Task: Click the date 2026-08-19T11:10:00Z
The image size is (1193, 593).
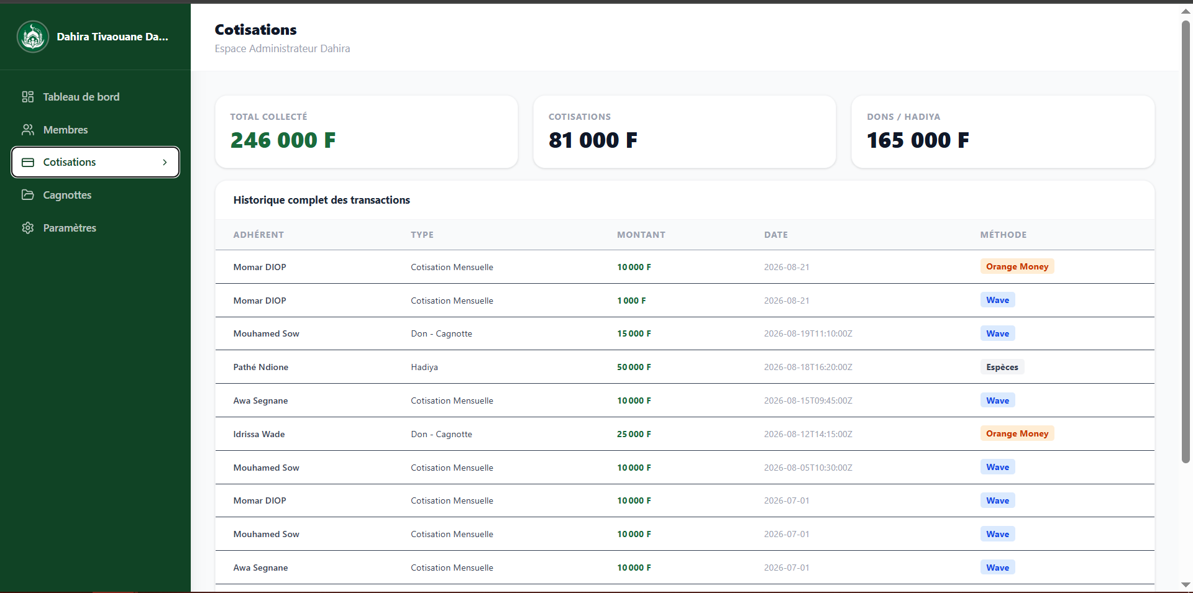Action: 808,333
